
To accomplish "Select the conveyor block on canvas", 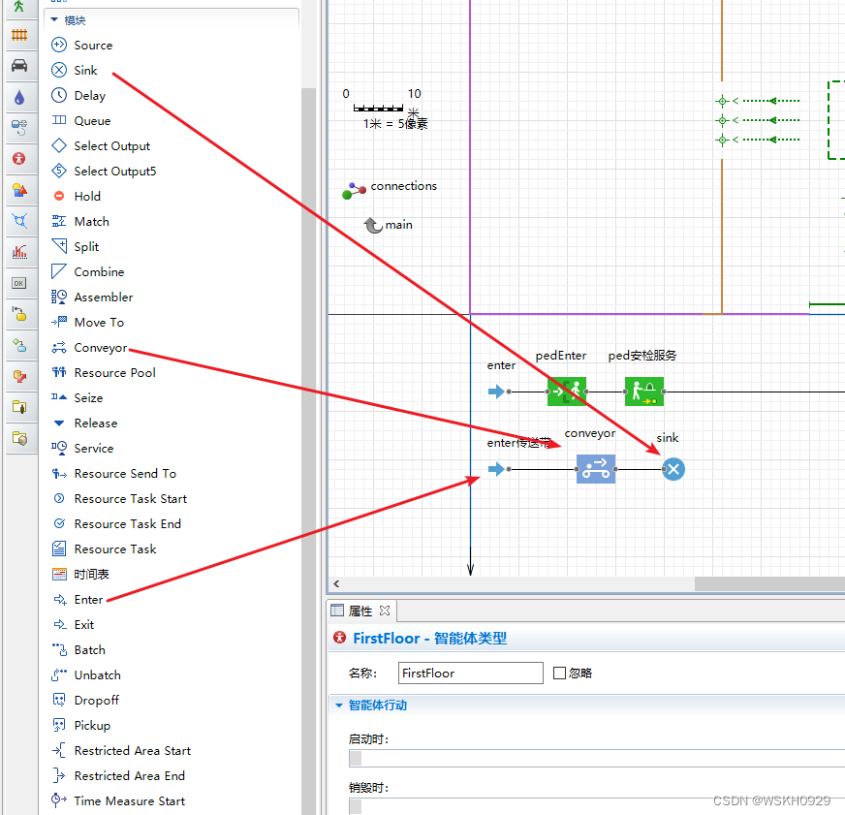I will coord(596,469).
